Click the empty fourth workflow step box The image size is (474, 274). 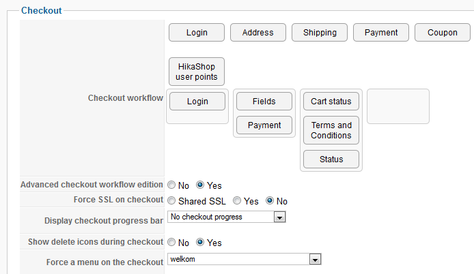[398, 106]
